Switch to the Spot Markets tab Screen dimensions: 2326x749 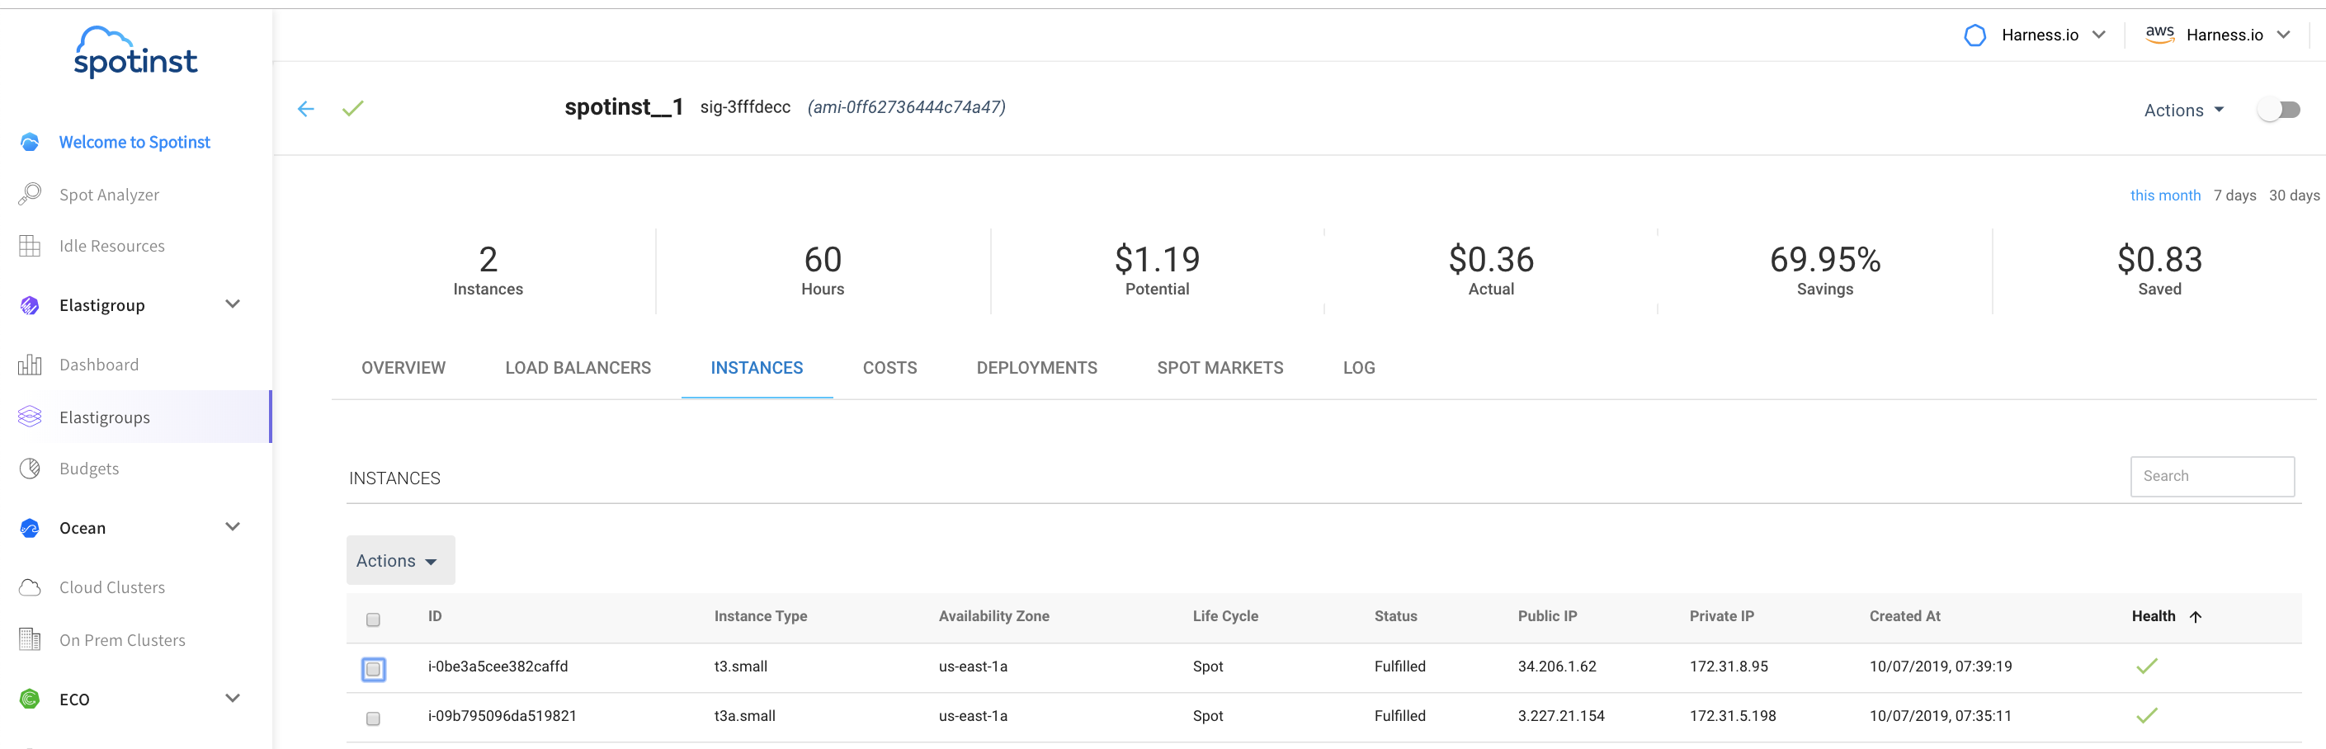pyautogui.click(x=1220, y=368)
